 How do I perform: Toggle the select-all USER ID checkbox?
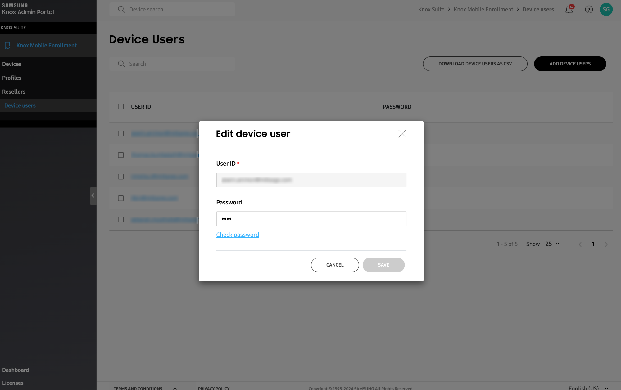[x=121, y=106]
